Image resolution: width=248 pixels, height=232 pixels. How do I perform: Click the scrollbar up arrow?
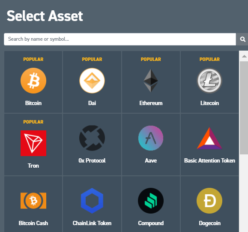(x=244, y=56)
